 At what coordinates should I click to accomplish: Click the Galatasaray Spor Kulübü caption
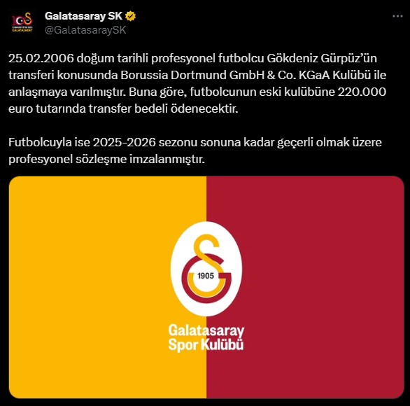tap(206, 337)
